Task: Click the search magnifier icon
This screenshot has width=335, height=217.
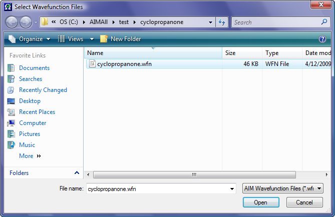Action: [324, 22]
